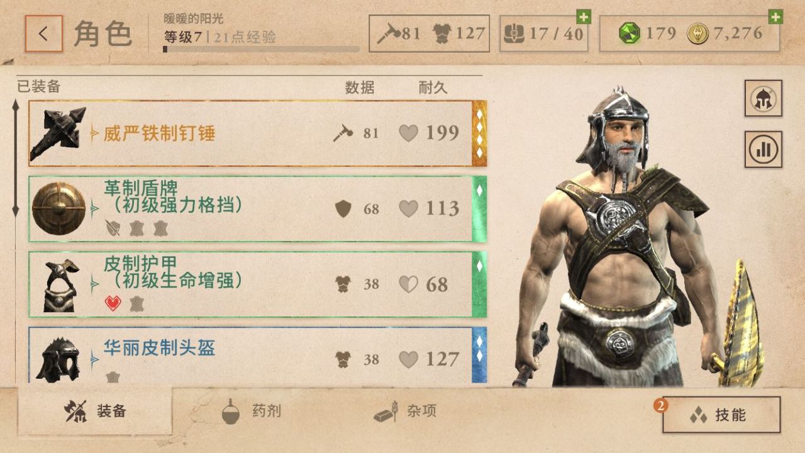
Task: Switch to the 杂项 misc tab
Action: pos(406,411)
